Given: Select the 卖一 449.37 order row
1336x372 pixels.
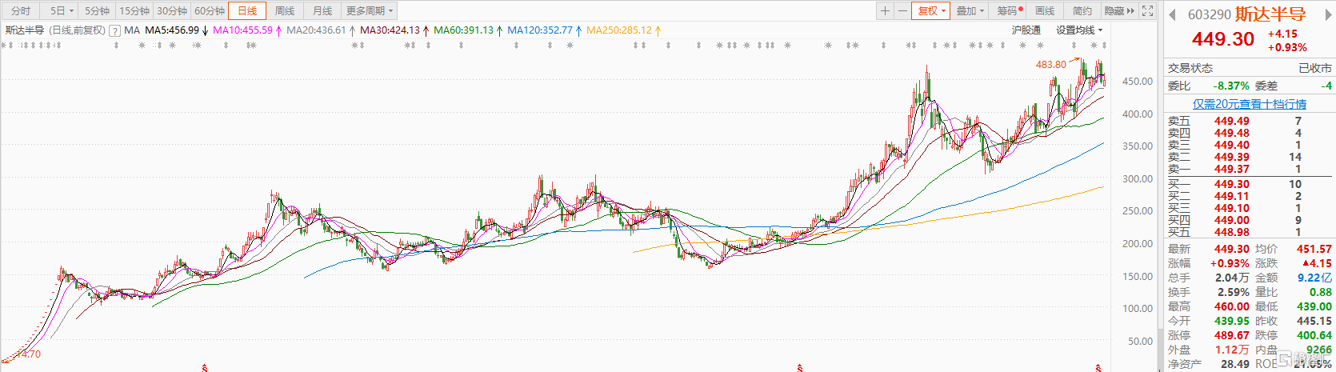Looking at the screenshot, I should click(x=1249, y=169).
